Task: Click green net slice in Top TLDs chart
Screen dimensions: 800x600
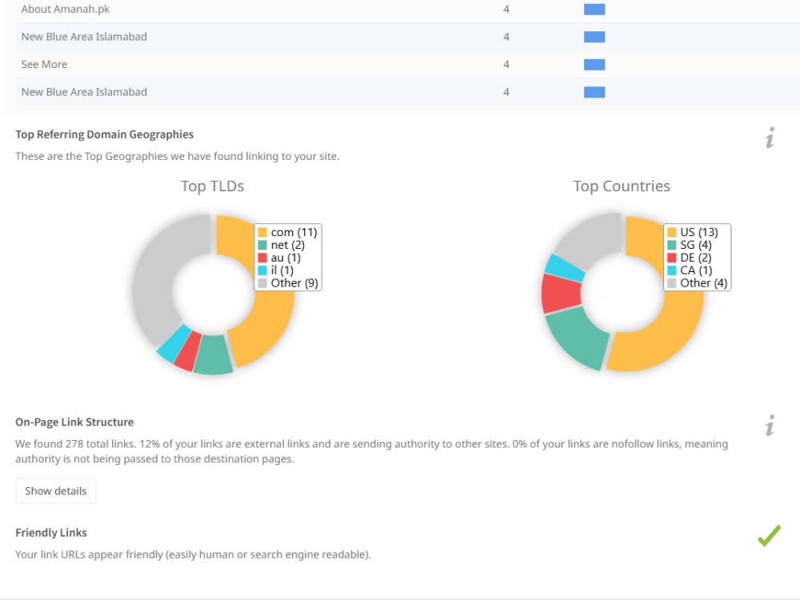Action: [214, 354]
